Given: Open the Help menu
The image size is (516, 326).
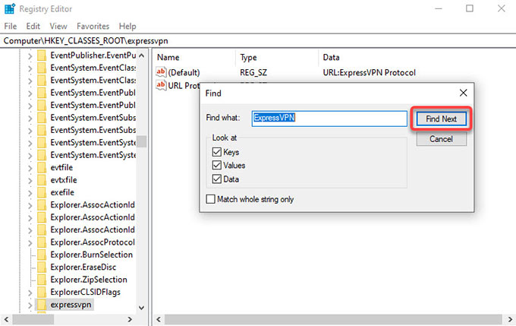Looking at the screenshot, I should (127, 26).
